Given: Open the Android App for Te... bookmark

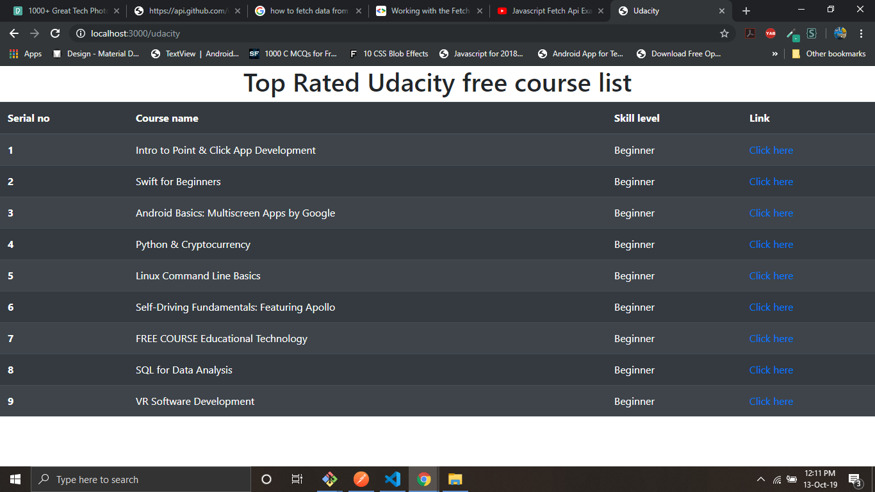Looking at the screenshot, I should point(580,54).
